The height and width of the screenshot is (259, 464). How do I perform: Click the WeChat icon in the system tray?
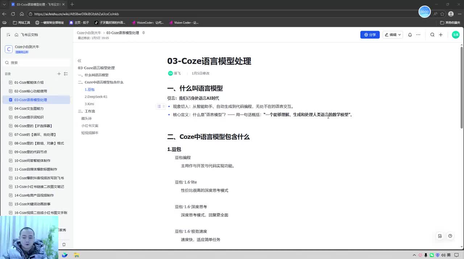pos(431,255)
